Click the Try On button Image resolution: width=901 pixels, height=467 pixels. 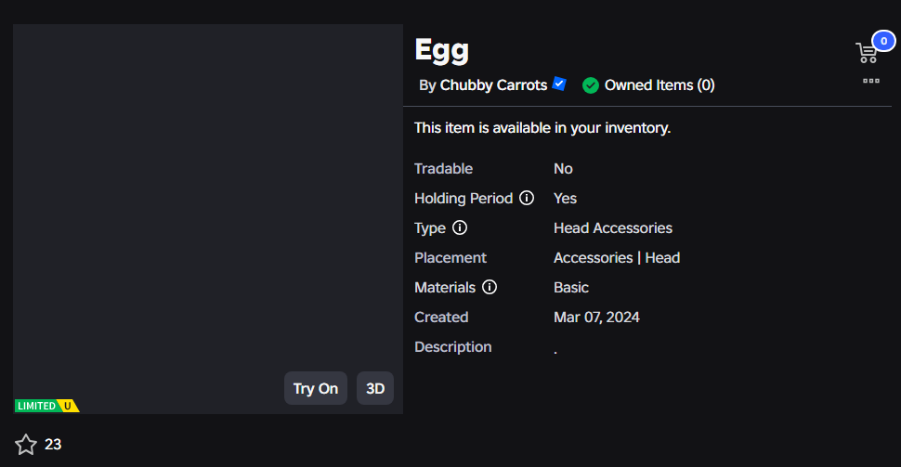click(x=316, y=388)
